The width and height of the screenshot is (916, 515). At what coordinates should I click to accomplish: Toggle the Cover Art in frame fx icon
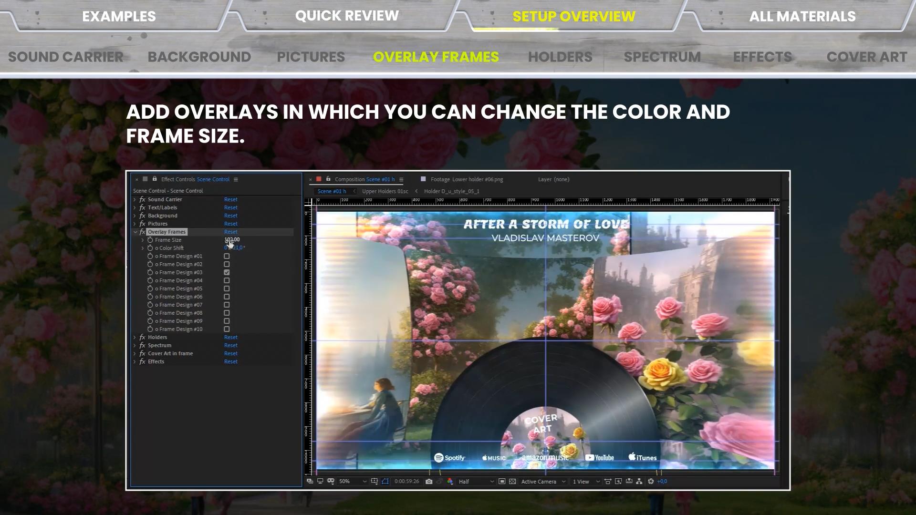pyautogui.click(x=142, y=353)
